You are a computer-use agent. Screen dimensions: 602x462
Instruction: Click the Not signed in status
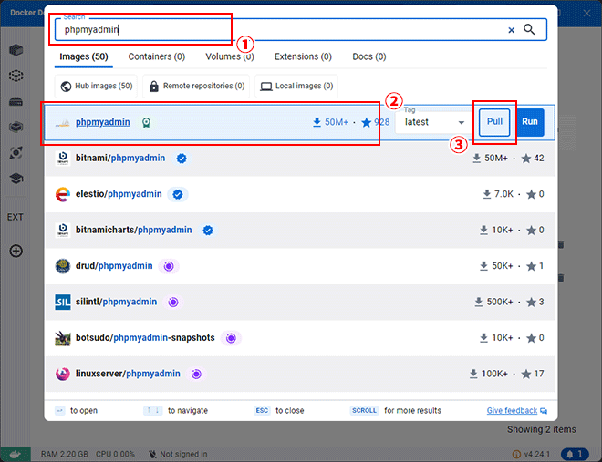(x=178, y=455)
